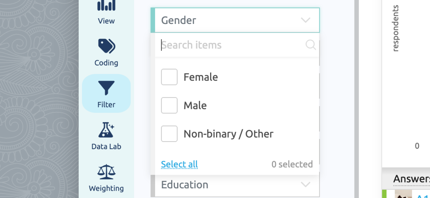Select the Filter funnel icon
Screen dimensions: 430x198
coord(106,88)
